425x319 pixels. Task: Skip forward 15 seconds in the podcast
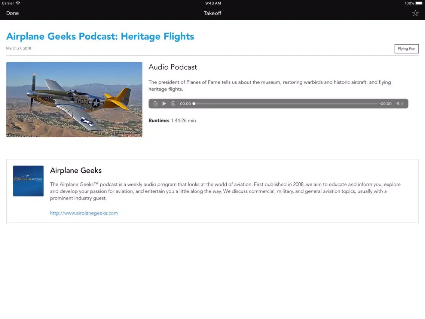click(x=173, y=104)
